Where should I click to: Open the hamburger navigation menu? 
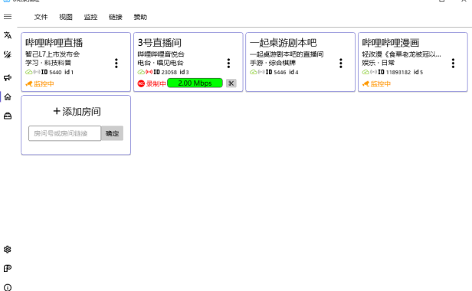8,17
